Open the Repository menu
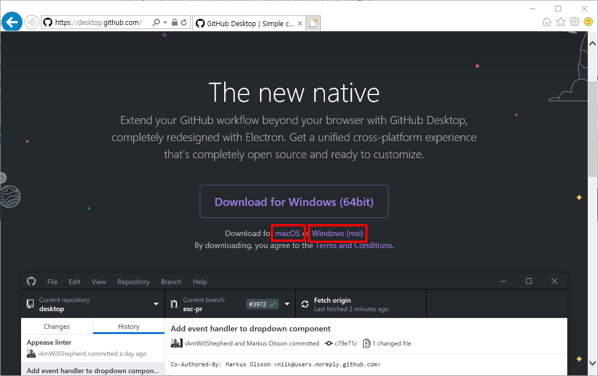This screenshot has height=376, width=598. click(134, 282)
